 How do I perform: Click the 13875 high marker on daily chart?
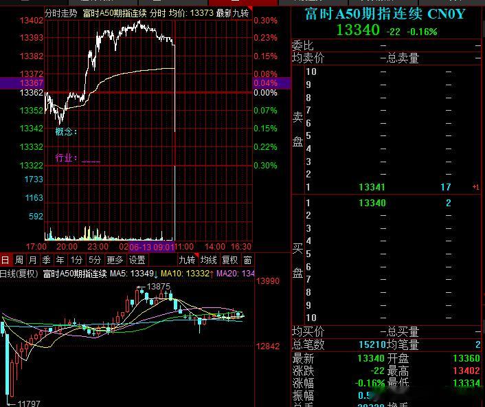pos(159,287)
